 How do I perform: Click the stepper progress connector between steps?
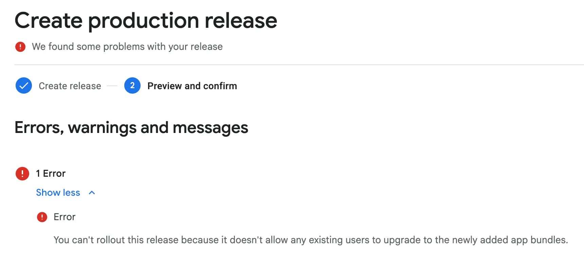pyautogui.click(x=112, y=85)
